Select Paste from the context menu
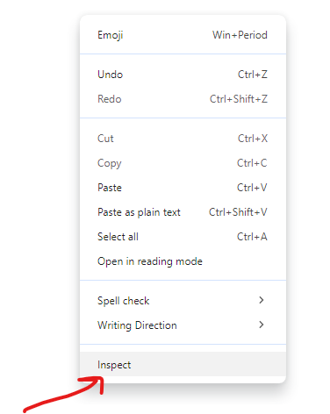This screenshot has width=330, height=414. pos(183,188)
